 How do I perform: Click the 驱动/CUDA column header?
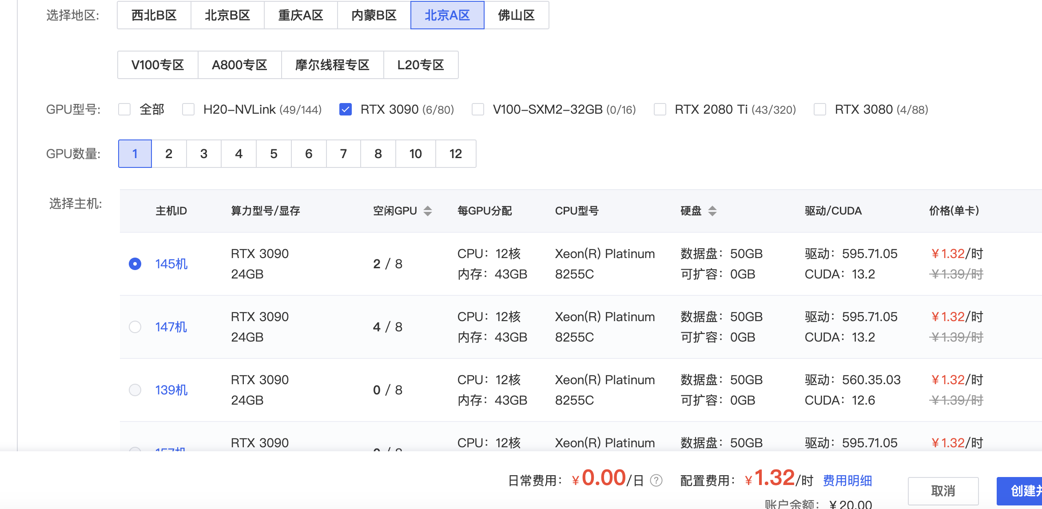coord(833,211)
